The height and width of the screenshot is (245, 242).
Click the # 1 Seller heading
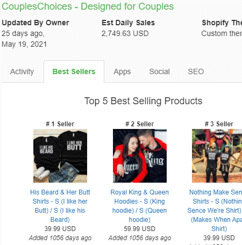click(60, 124)
